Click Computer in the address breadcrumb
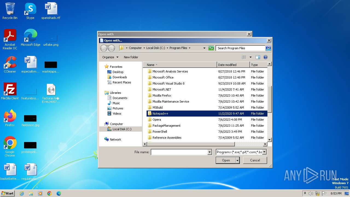350x197 pixels. 135,48
